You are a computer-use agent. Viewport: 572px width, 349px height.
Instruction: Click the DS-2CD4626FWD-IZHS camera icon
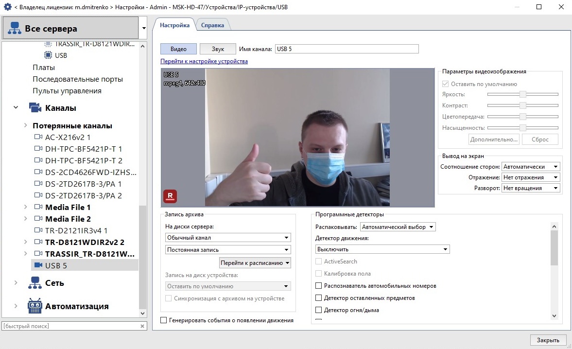point(38,172)
